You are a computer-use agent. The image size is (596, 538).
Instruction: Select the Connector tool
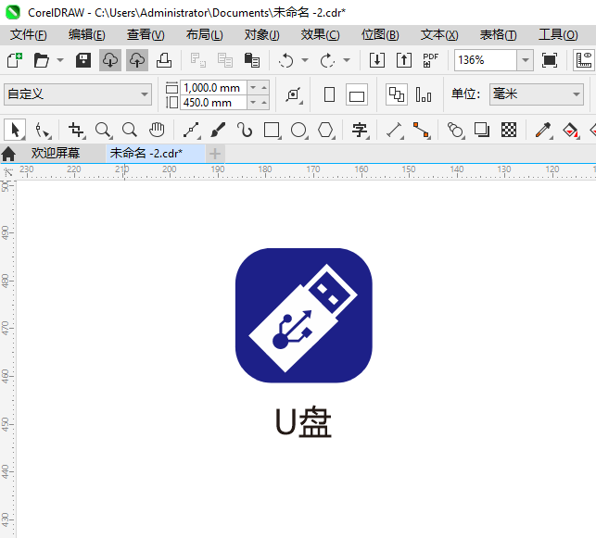click(422, 131)
